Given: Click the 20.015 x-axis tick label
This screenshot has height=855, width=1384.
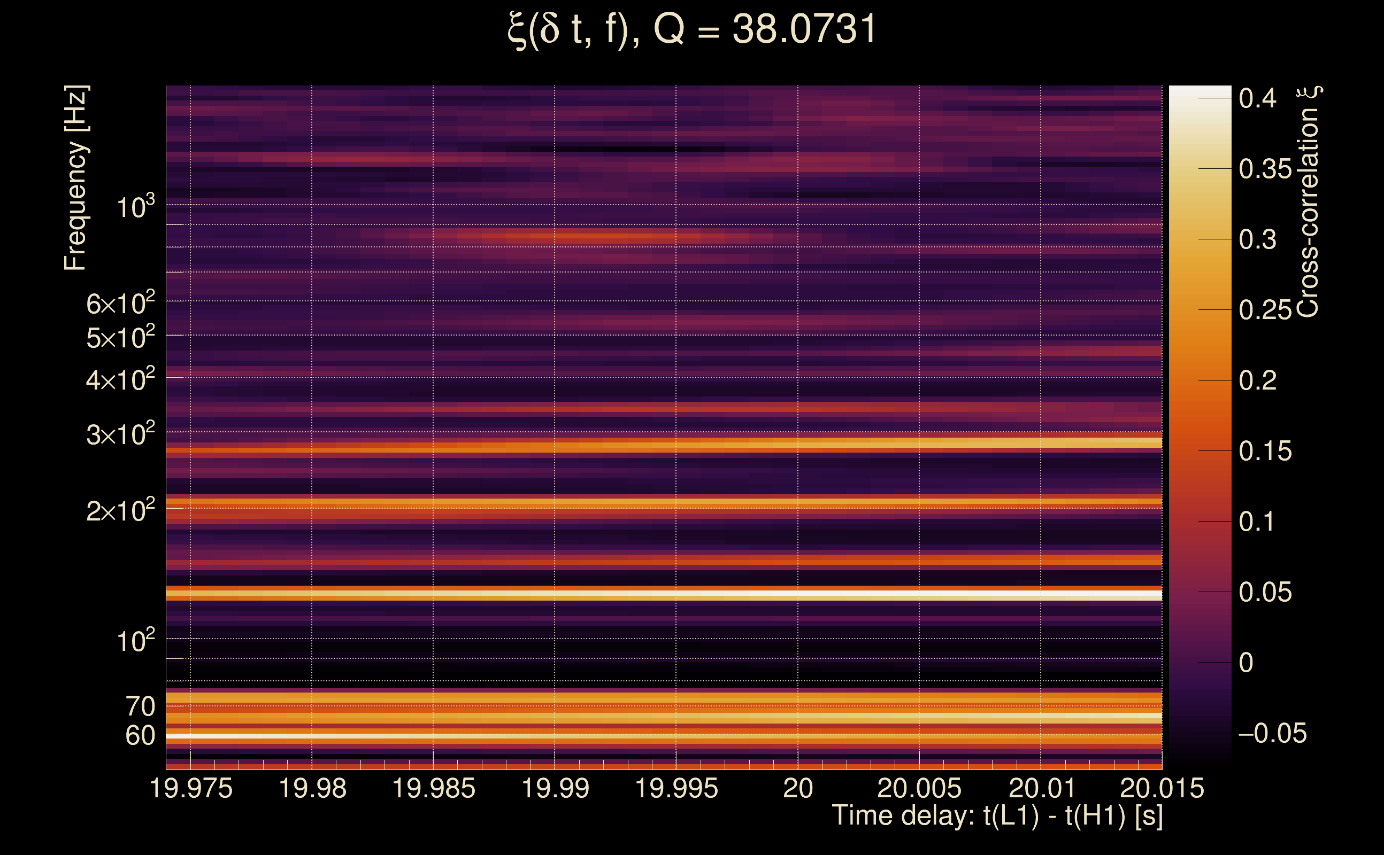Looking at the screenshot, I should (x=1162, y=789).
